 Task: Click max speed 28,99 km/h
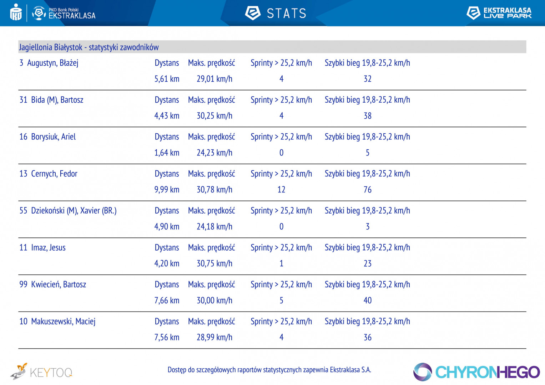click(215, 337)
